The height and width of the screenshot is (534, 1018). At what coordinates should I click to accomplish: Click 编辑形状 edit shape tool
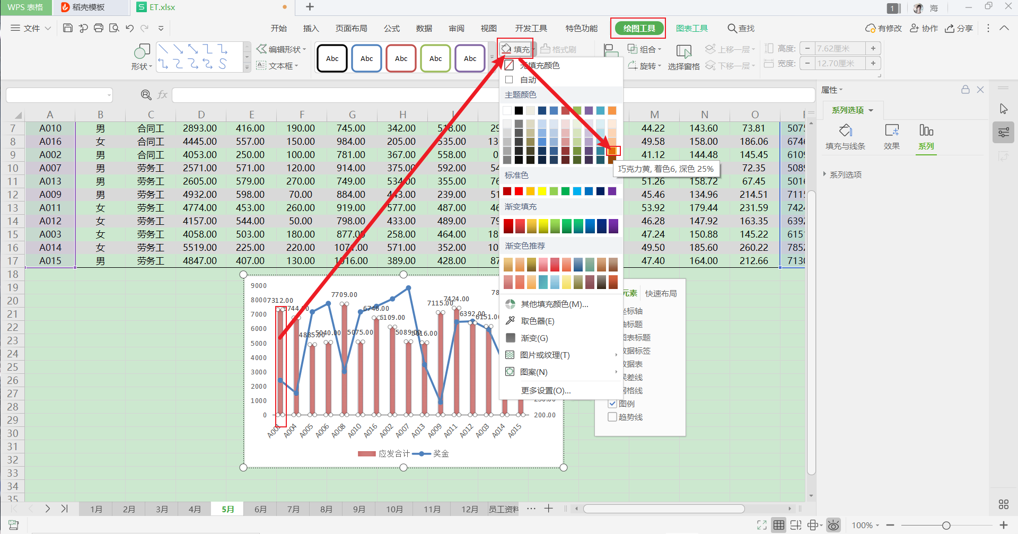click(x=282, y=49)
